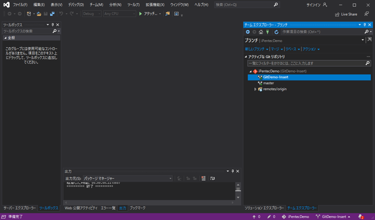Viewport: 375px width, 220px height.
Task: Click the notifications bell in status bar
Action: click(360, 217)
